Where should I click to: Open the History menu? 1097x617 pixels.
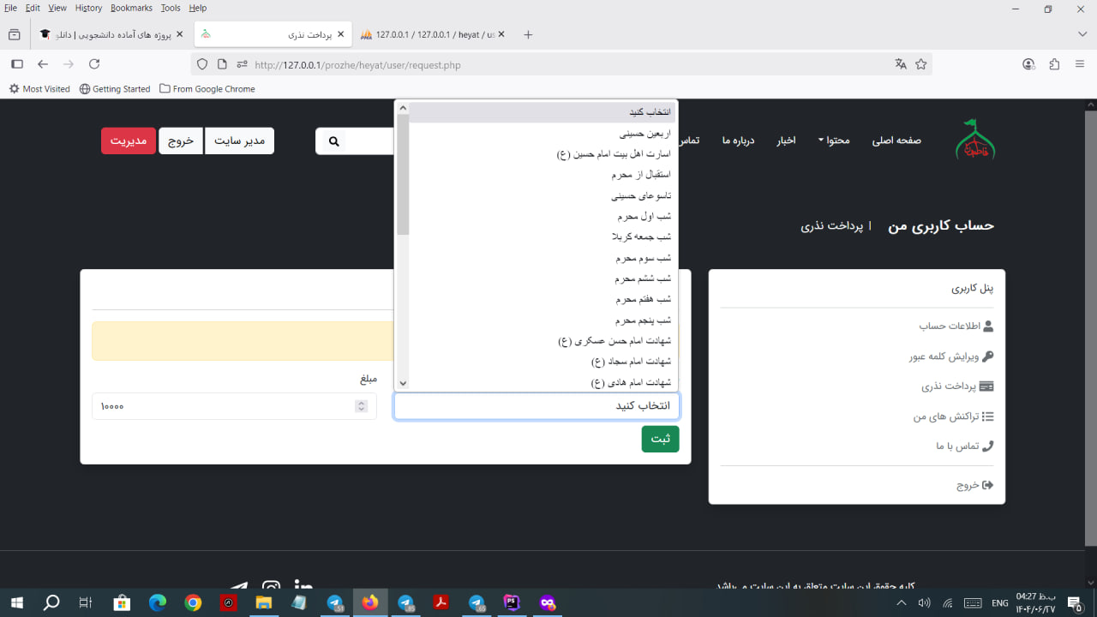pyautogui.click(x=88, y=8)
